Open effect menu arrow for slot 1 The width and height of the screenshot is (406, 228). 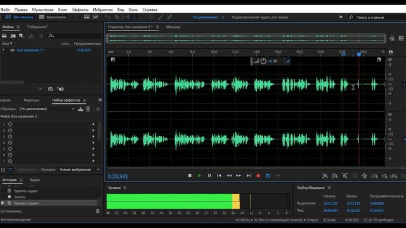(93, 124)
